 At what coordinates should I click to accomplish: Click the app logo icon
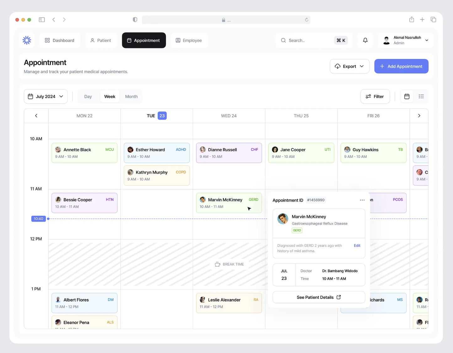tap(27, 40)
